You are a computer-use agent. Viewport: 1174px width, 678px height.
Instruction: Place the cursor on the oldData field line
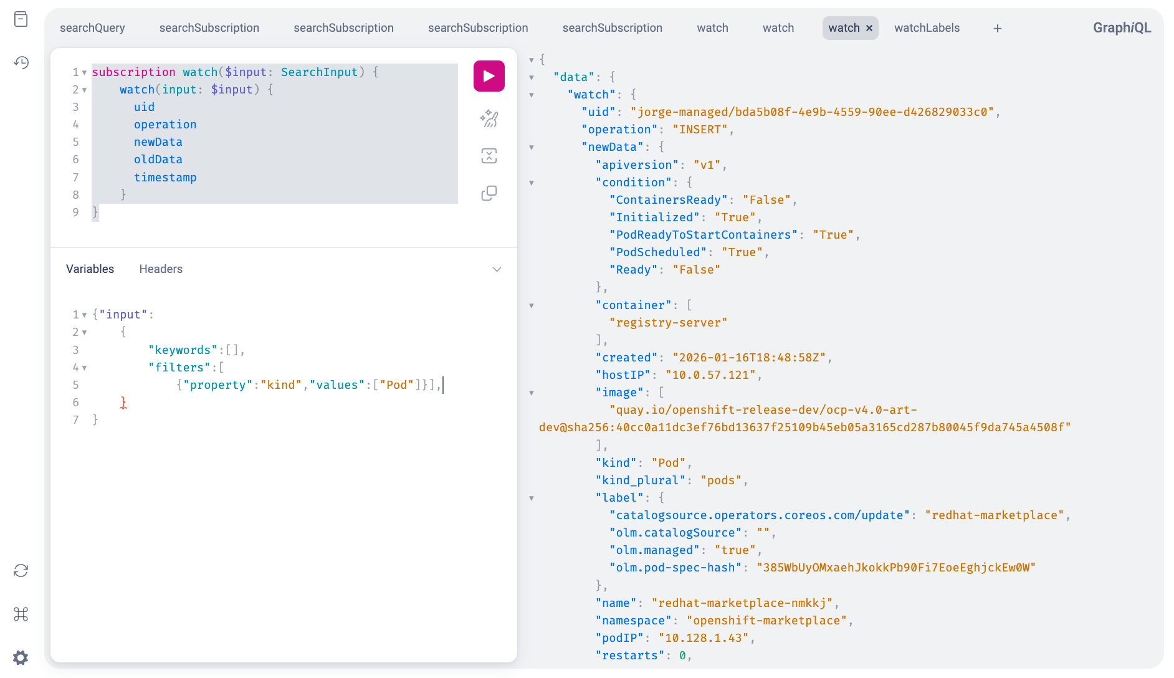click(158, 160)
